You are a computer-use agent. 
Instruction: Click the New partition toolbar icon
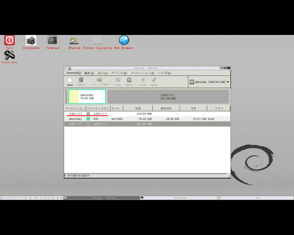point(70,80)
